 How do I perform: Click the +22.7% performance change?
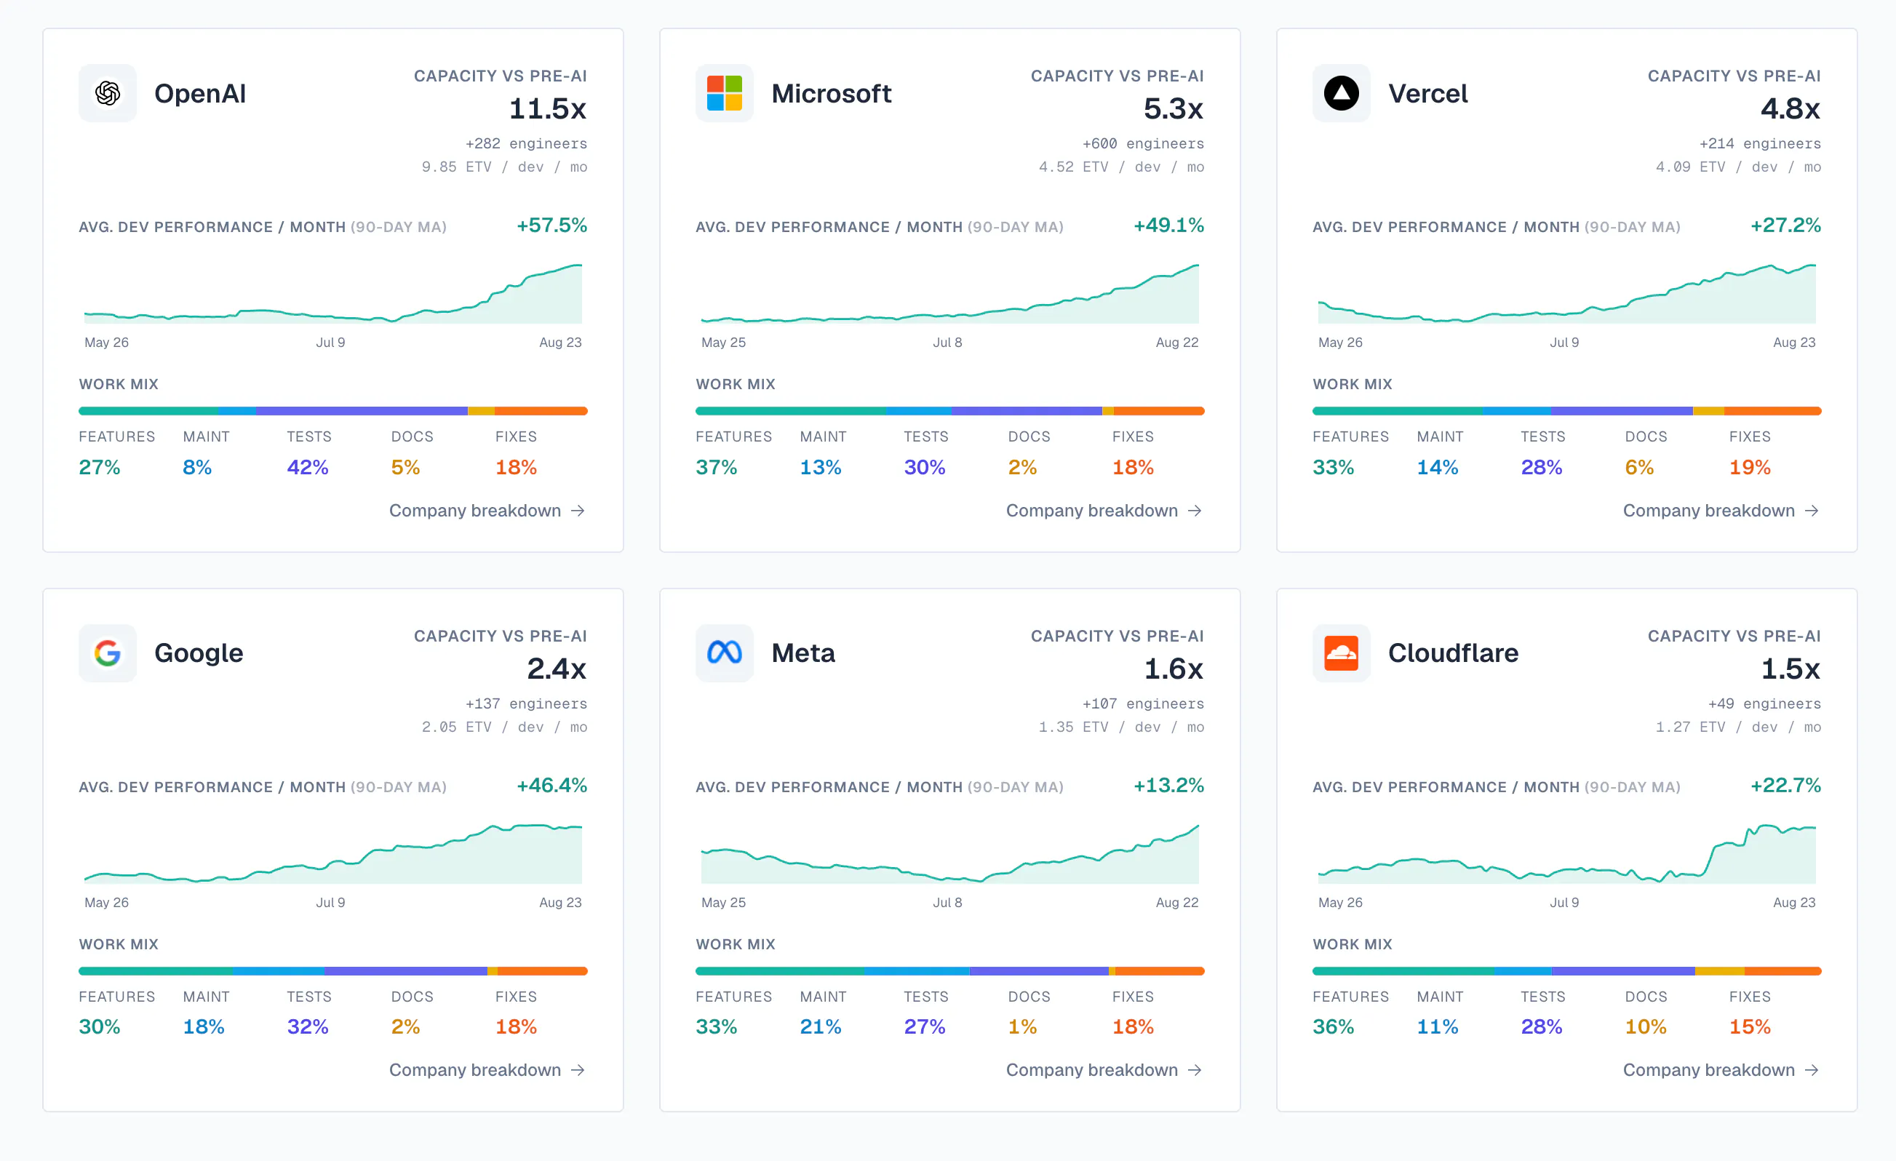(1786, 786)
